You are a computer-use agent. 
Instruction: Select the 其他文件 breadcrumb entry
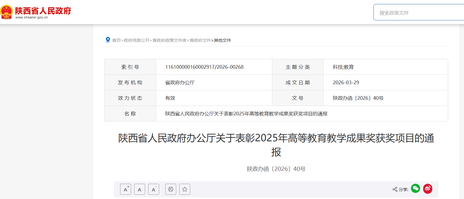click(x=222, y=40)
